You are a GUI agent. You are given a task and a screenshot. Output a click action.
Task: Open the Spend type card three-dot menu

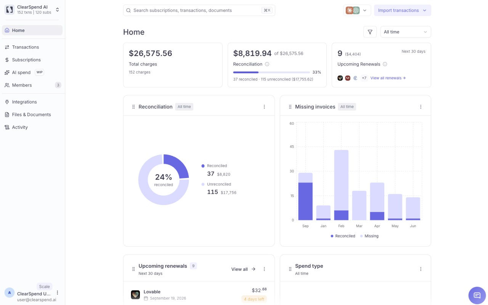pyautogui.click(x=421, y=269)
